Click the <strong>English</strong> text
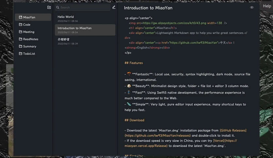Viewport: 273px width, 158px height. [x=142, y=48]
